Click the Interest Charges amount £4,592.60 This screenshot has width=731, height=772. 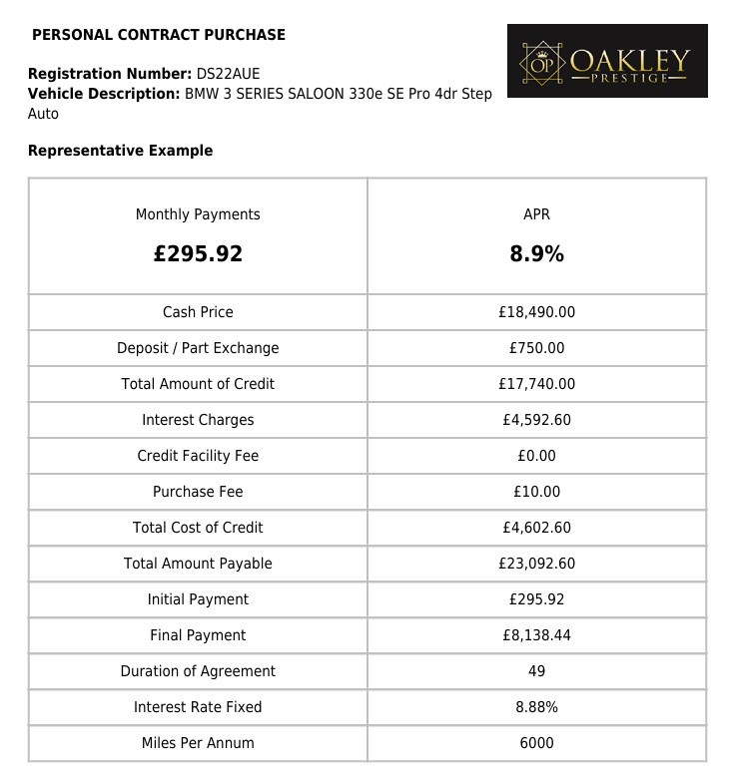536,420
